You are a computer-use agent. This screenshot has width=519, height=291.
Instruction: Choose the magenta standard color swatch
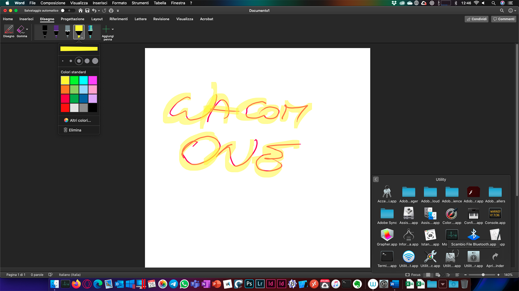pos(93,80)
